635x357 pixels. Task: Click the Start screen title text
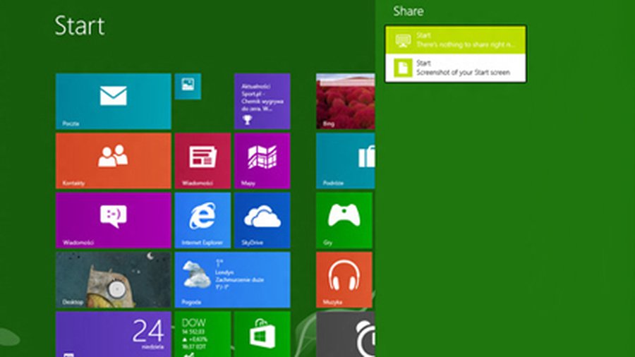coord(80,26)
